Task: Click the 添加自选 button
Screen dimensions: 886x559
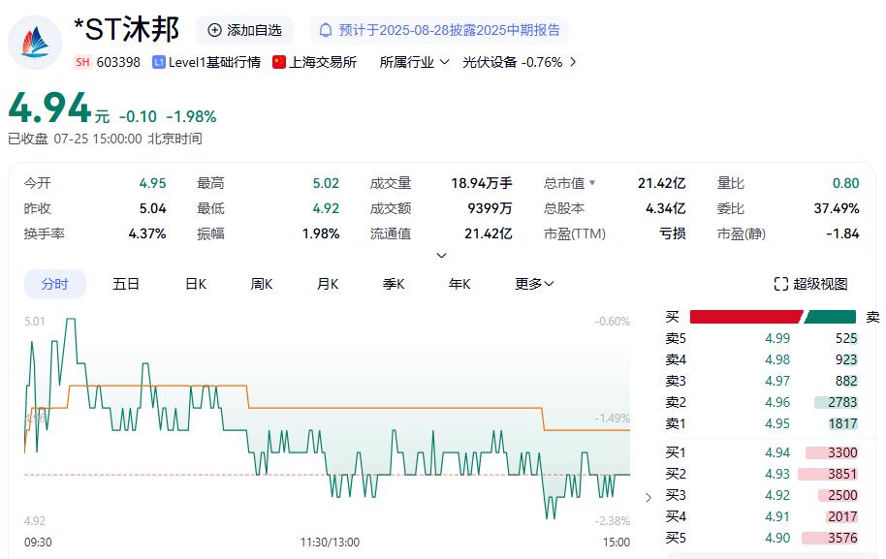Action: coord(244,30)
